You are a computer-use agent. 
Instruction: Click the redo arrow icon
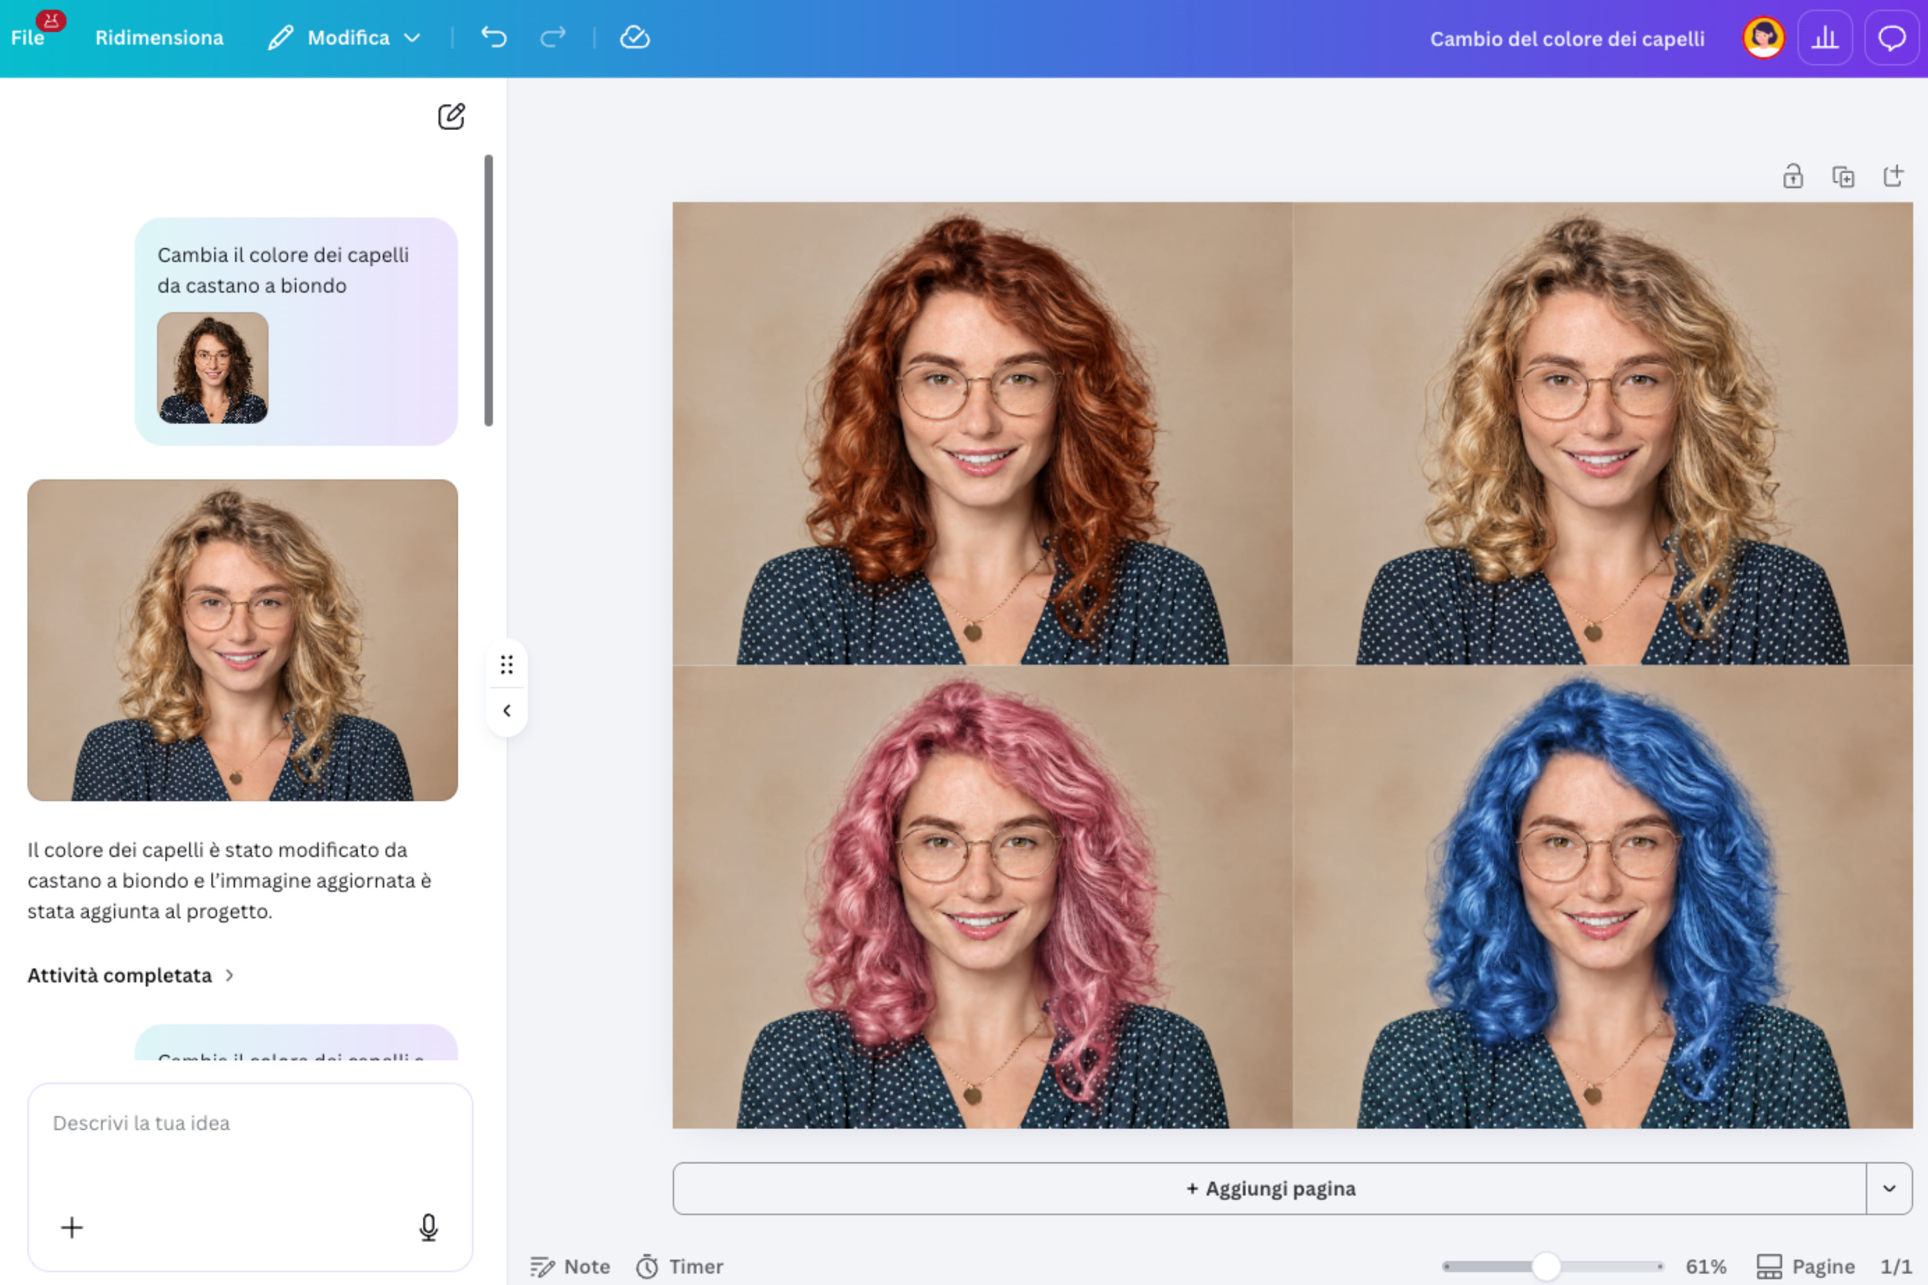pos(553,38)
